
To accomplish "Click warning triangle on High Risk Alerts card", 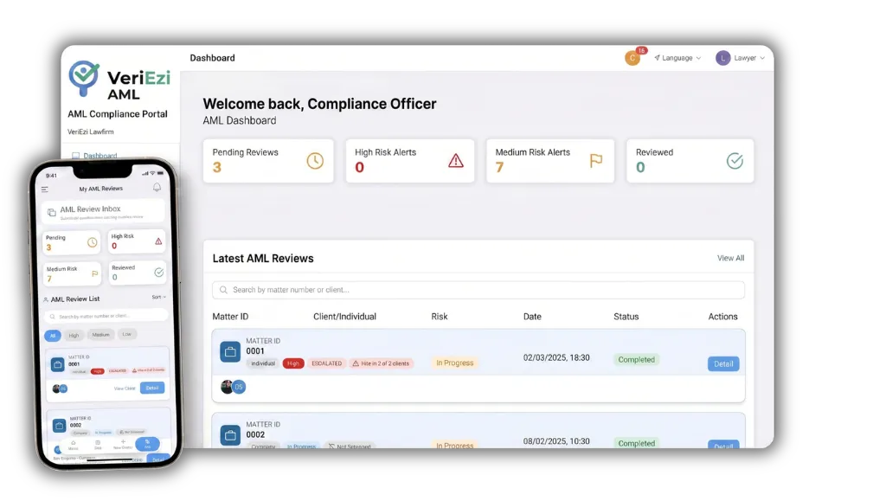I will coord(455,161).
